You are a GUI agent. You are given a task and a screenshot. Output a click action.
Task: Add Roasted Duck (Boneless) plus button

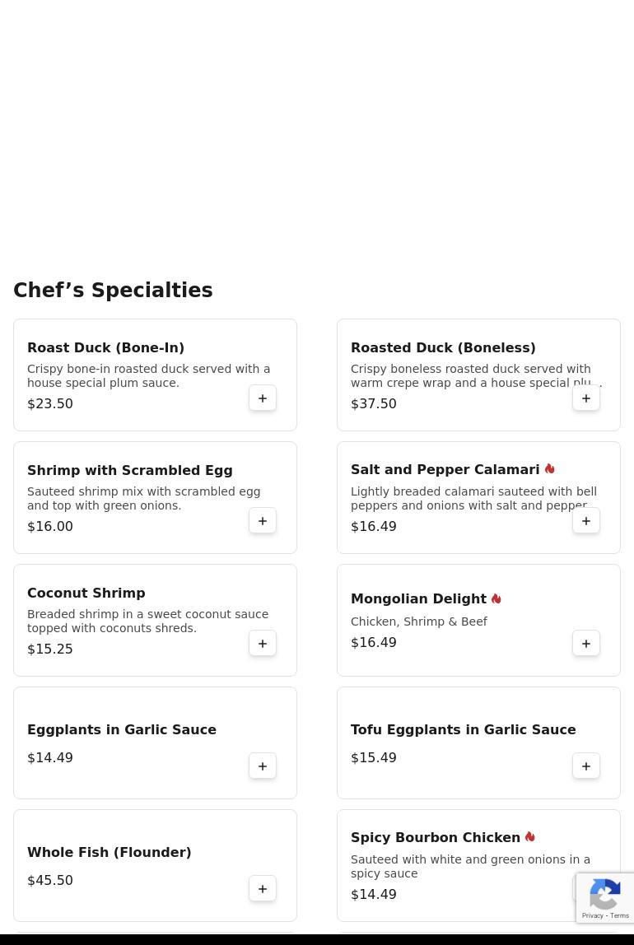click(586, 398)
